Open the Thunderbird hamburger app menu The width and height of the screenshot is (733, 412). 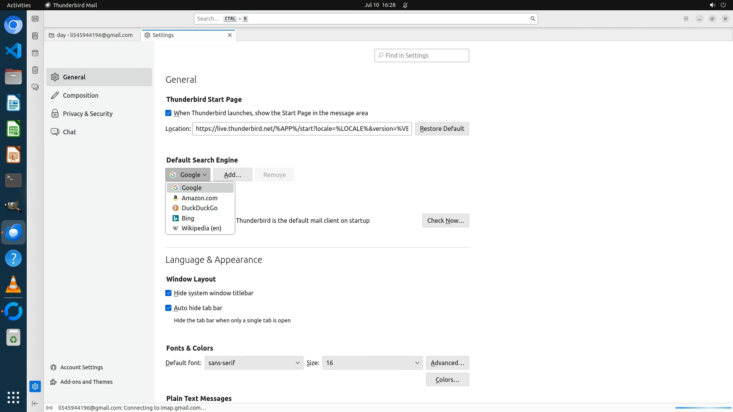[x=686, y=19]
